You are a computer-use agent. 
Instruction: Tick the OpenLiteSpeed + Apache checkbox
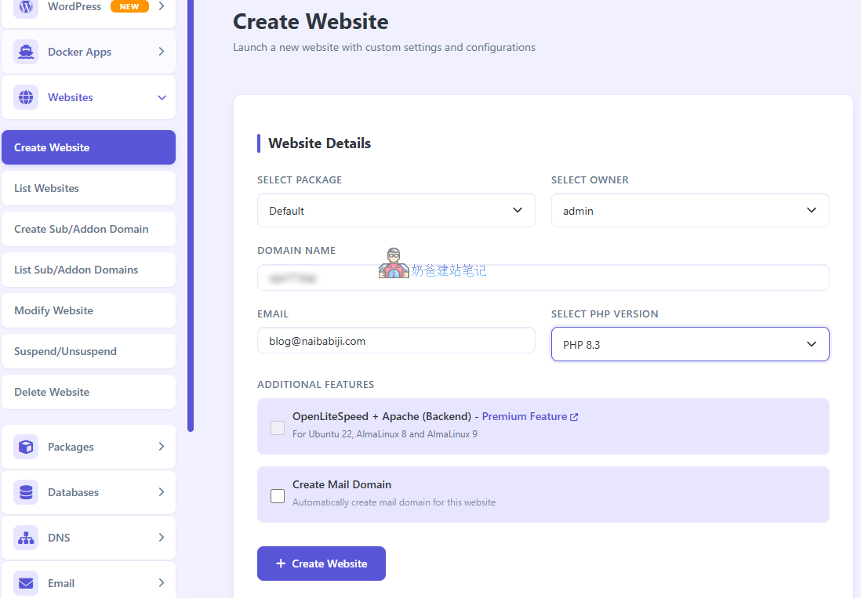click(x=278, y=428)
